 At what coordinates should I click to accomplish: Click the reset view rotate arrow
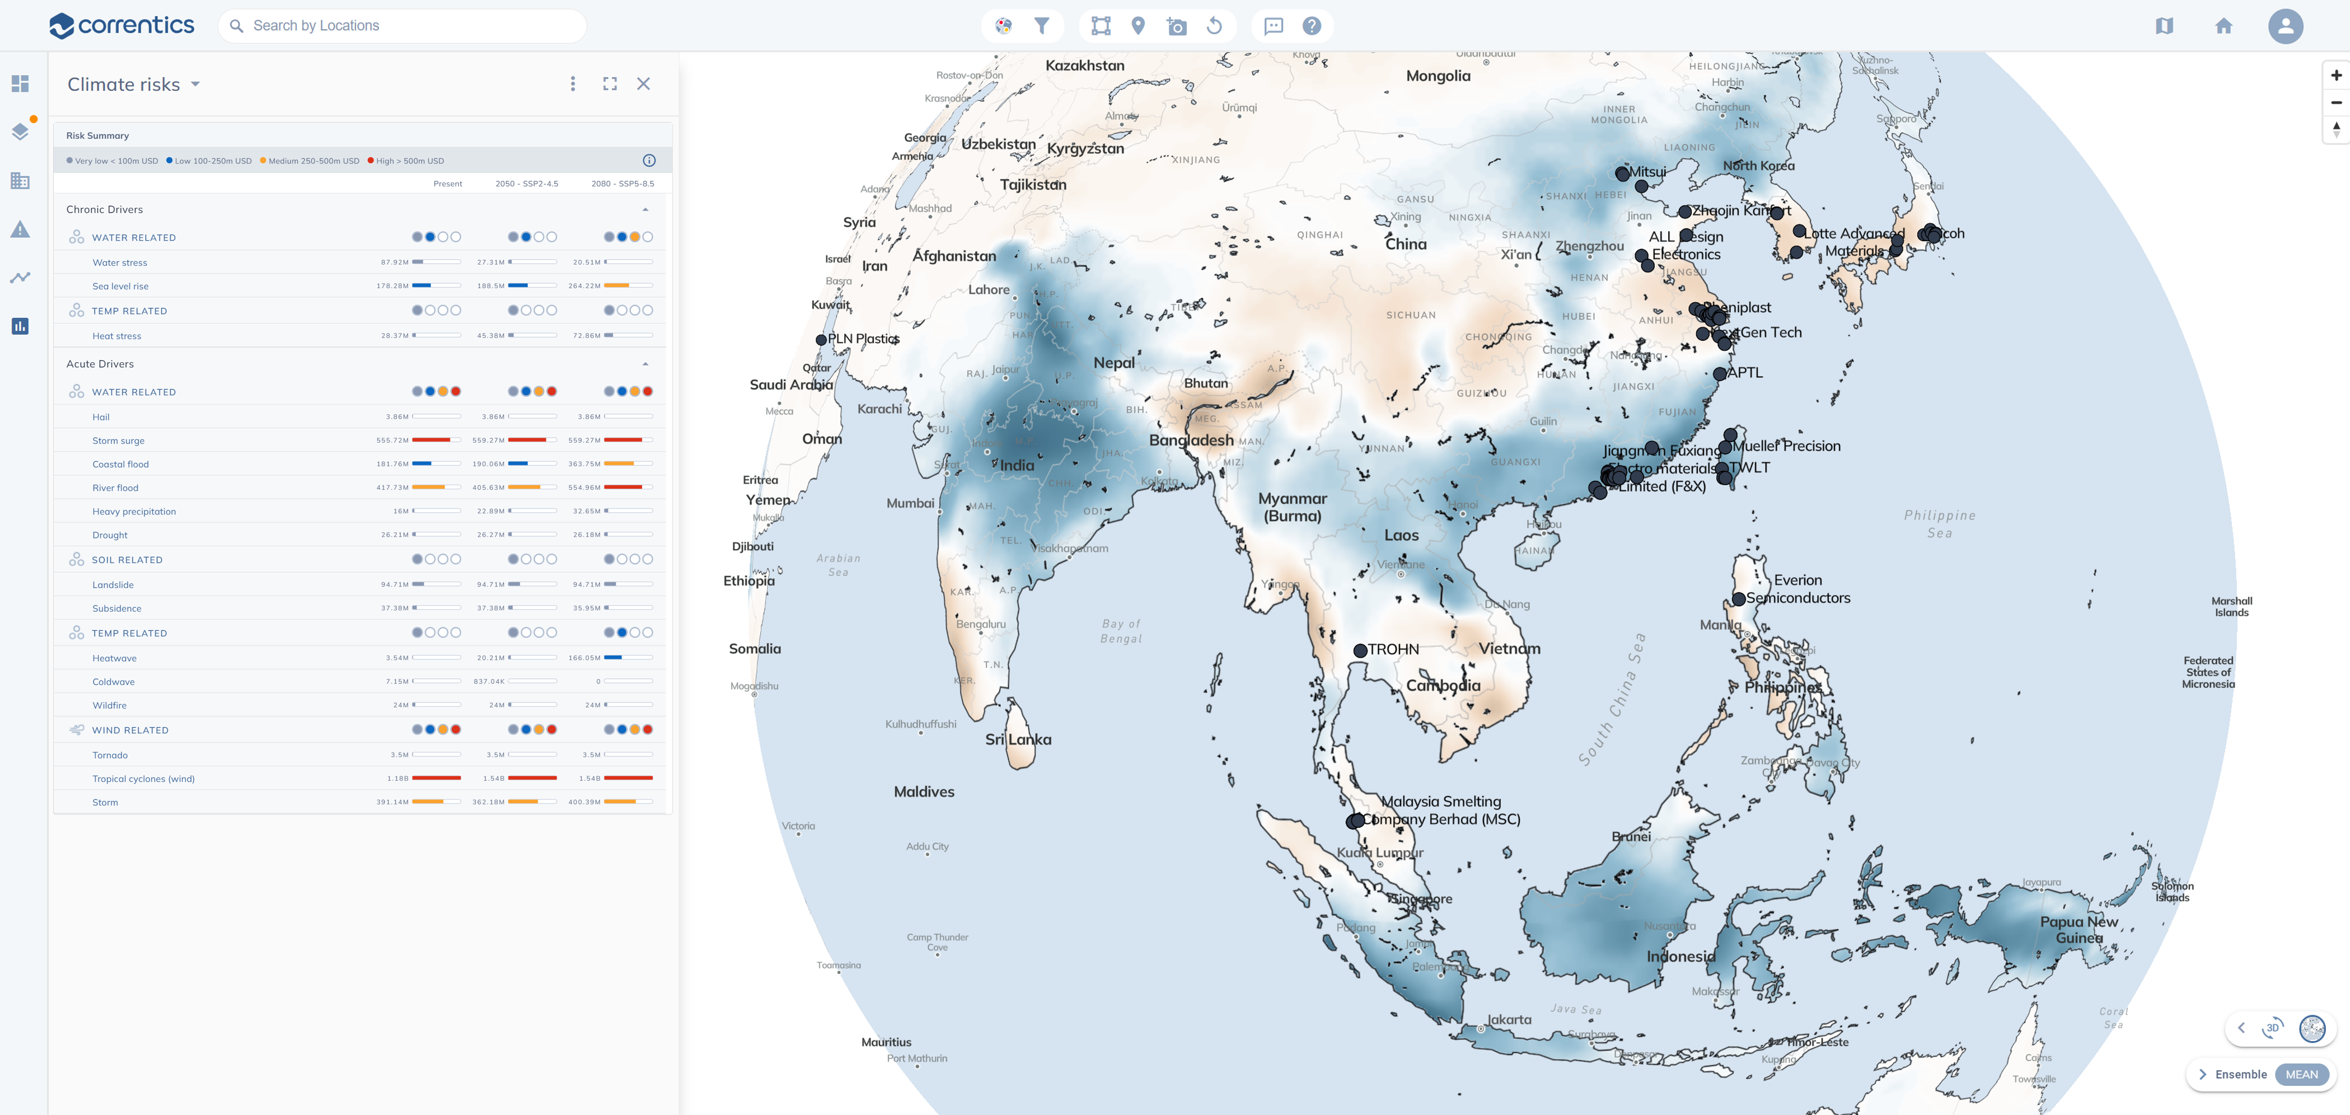(x=1214, y=26)
